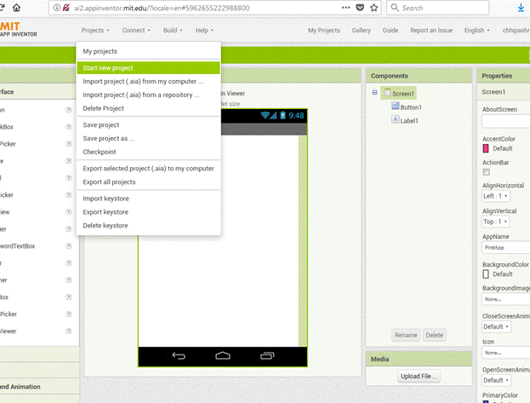The width and height of the screenshot is (530, 403).
Task: Click the tracking protection shield-slash icon
Action: [66, 8]
